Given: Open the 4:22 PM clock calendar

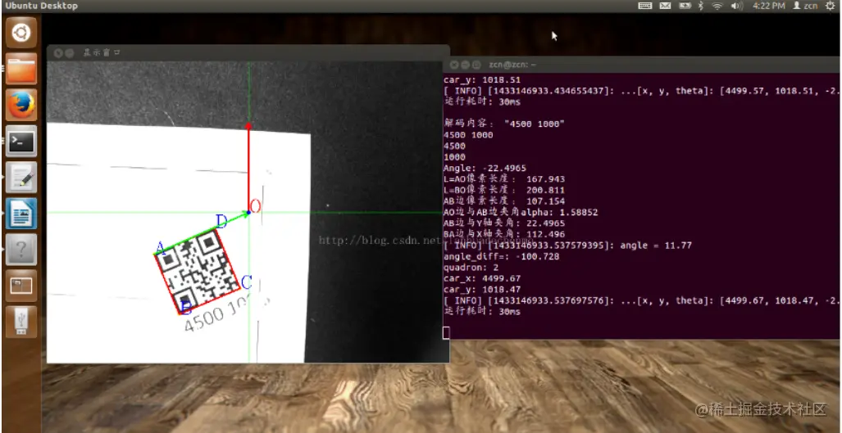Looking at the screenshot, I should coord(769,6).
